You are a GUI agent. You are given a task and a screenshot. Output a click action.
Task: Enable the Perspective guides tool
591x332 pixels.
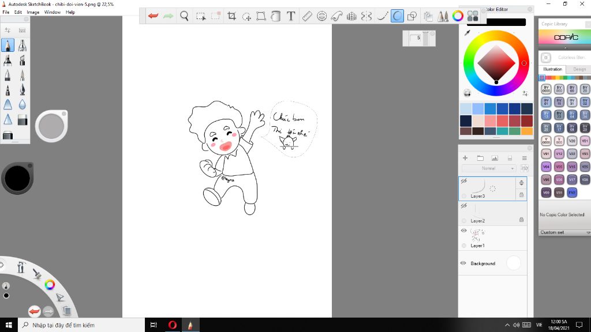(351, 16)
